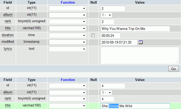Viewport: 181px width, 109px height.
Task: Click the duration value field 00:05:24
Action: 110,36
